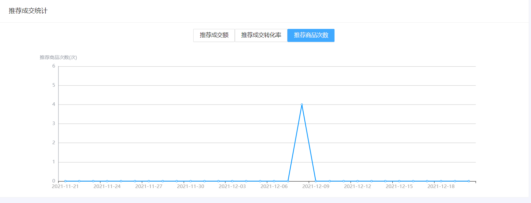Click the data point above 2021-12-09

pos(316,181)
